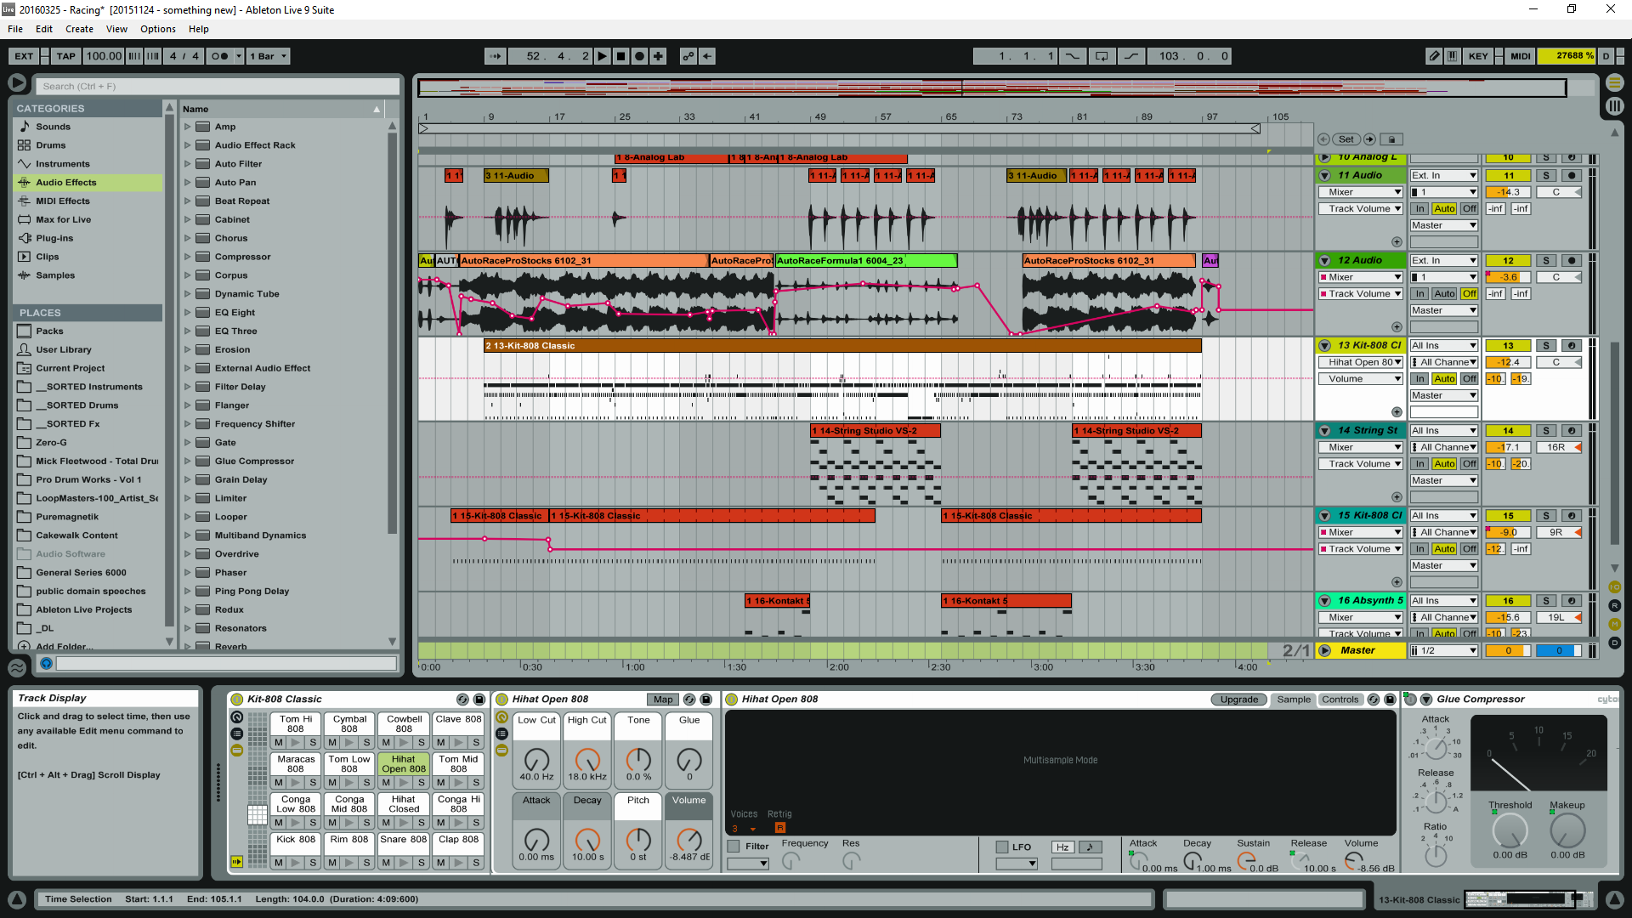Image resolution: width=1632 pixels, height=918 pixels.
Task: Open the Options menu
Action: [158, 29]
